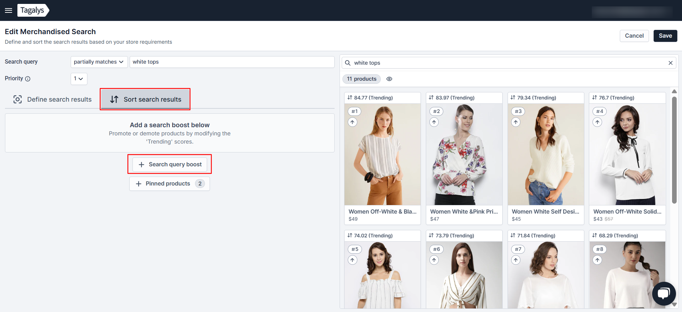Clear the white tops preview search
The image size is (682, 312).
click(x=671, y=63)
